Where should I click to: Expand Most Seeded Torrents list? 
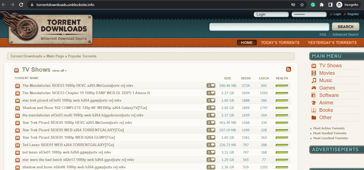click(330, 133)
